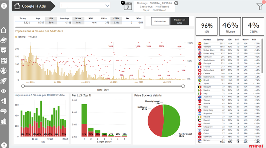266x148 pixels.
Task: Sort markets table by Tot.Imp column
Action: click(x=220, y=39)
